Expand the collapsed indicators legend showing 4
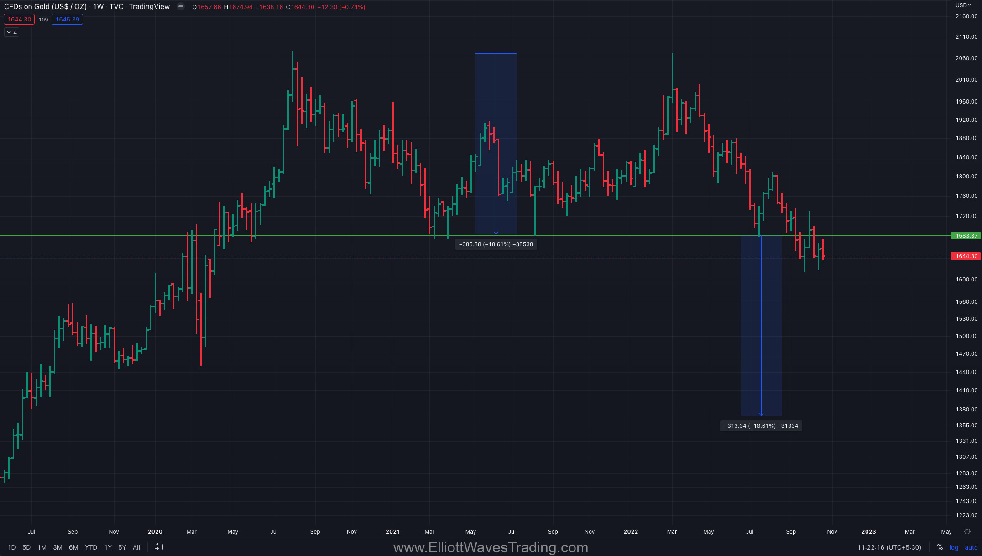This screenshot has height=556, width=982. point(12,32)
